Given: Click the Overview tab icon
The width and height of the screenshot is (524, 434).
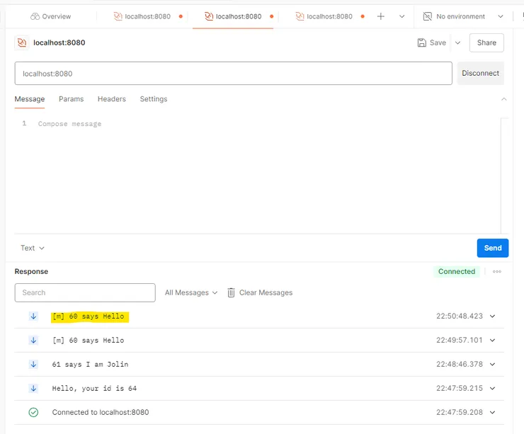Looking at the screenshot, I should click(35, 16).
